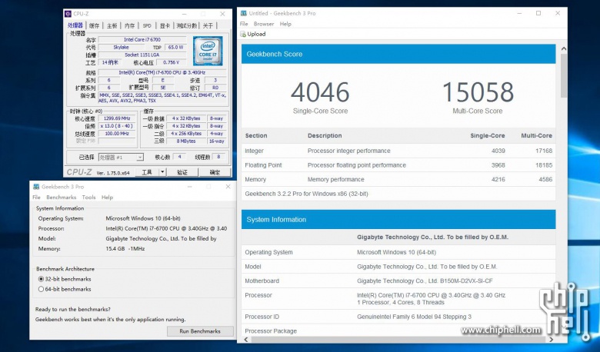Click the core speed 1299.69 MHz field

117,118
